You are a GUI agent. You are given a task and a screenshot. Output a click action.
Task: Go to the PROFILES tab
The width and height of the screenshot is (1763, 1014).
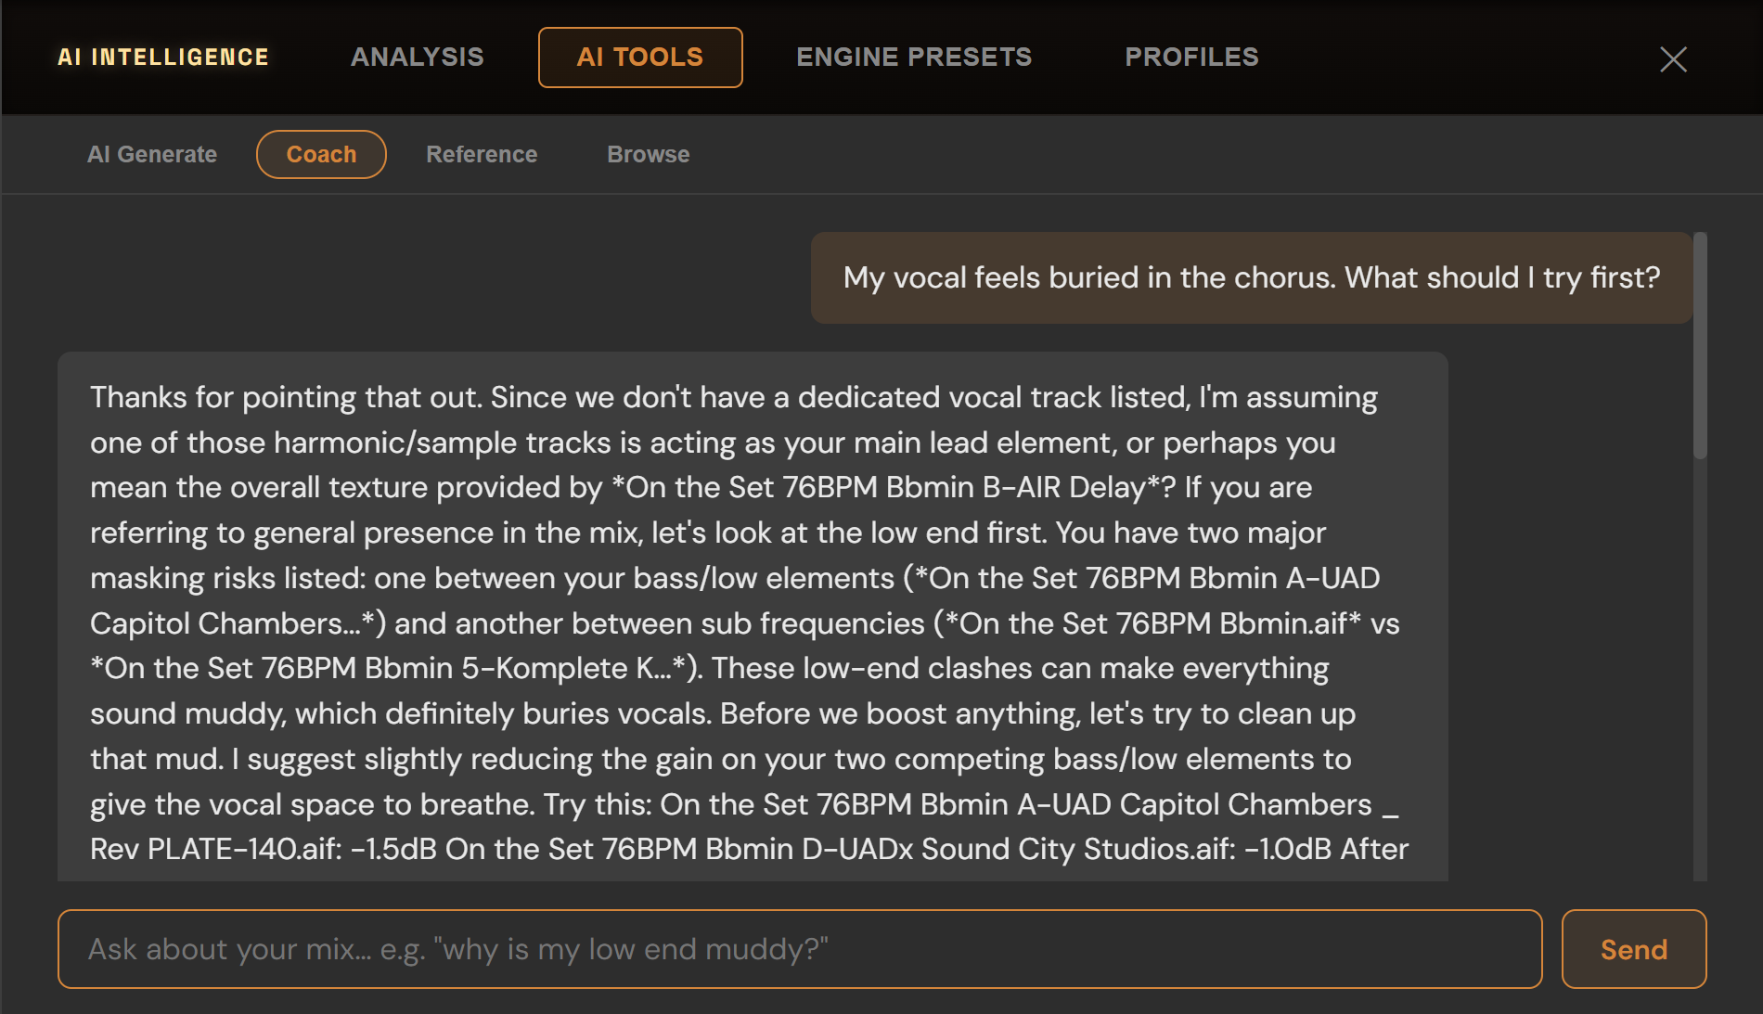tap(1191, 58)
